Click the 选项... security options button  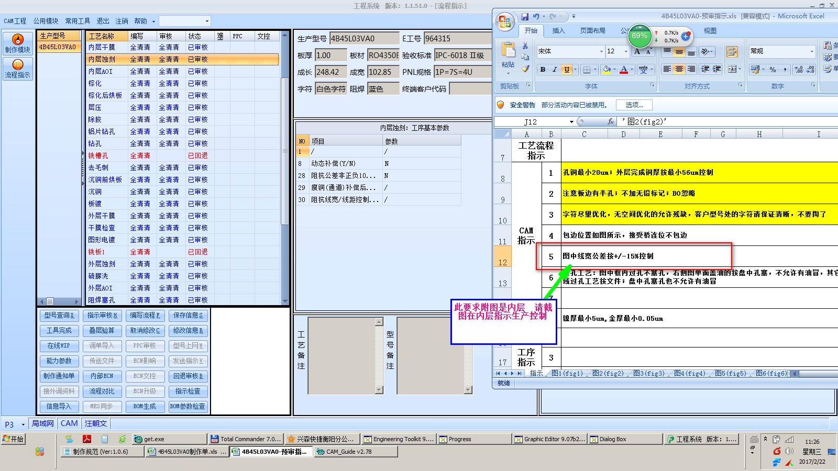(x=634, y=105)
